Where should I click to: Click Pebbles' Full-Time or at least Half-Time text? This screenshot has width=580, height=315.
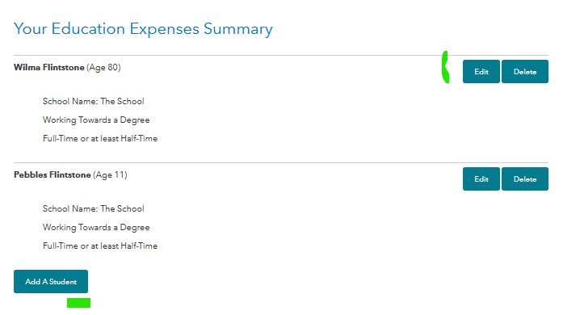point(100,246)
